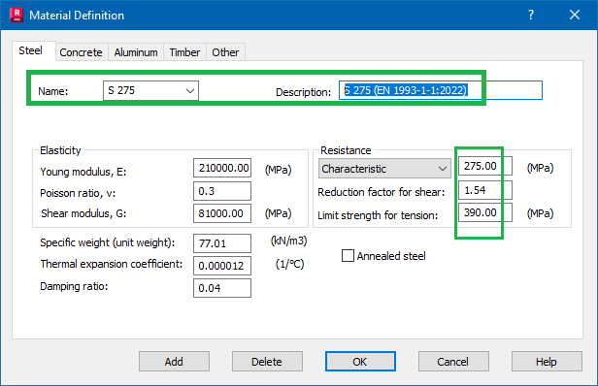This screenshot has width=598, height=386.
Task: Edit the Reduction factor for shear field
Action: pos(485,190)
